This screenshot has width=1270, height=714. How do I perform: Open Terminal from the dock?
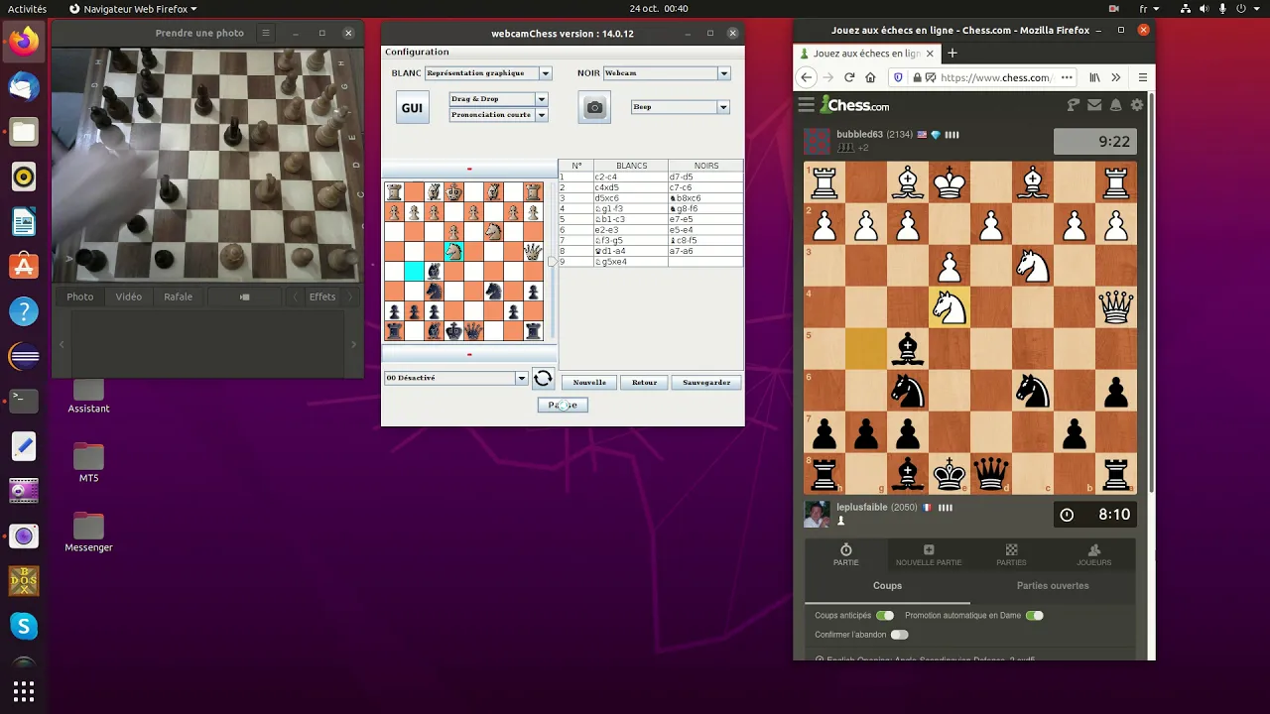click(24, 401)
